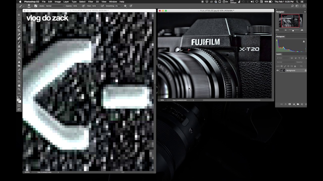Select the Magic Wand tool
Viewport: 323px width, 181px height.
coord(19,26)
